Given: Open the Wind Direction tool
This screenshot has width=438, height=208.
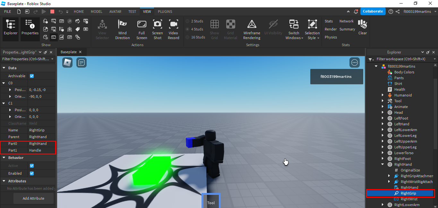Looking at the screenshot, I should pyautogui.click(x=122, y=29).
